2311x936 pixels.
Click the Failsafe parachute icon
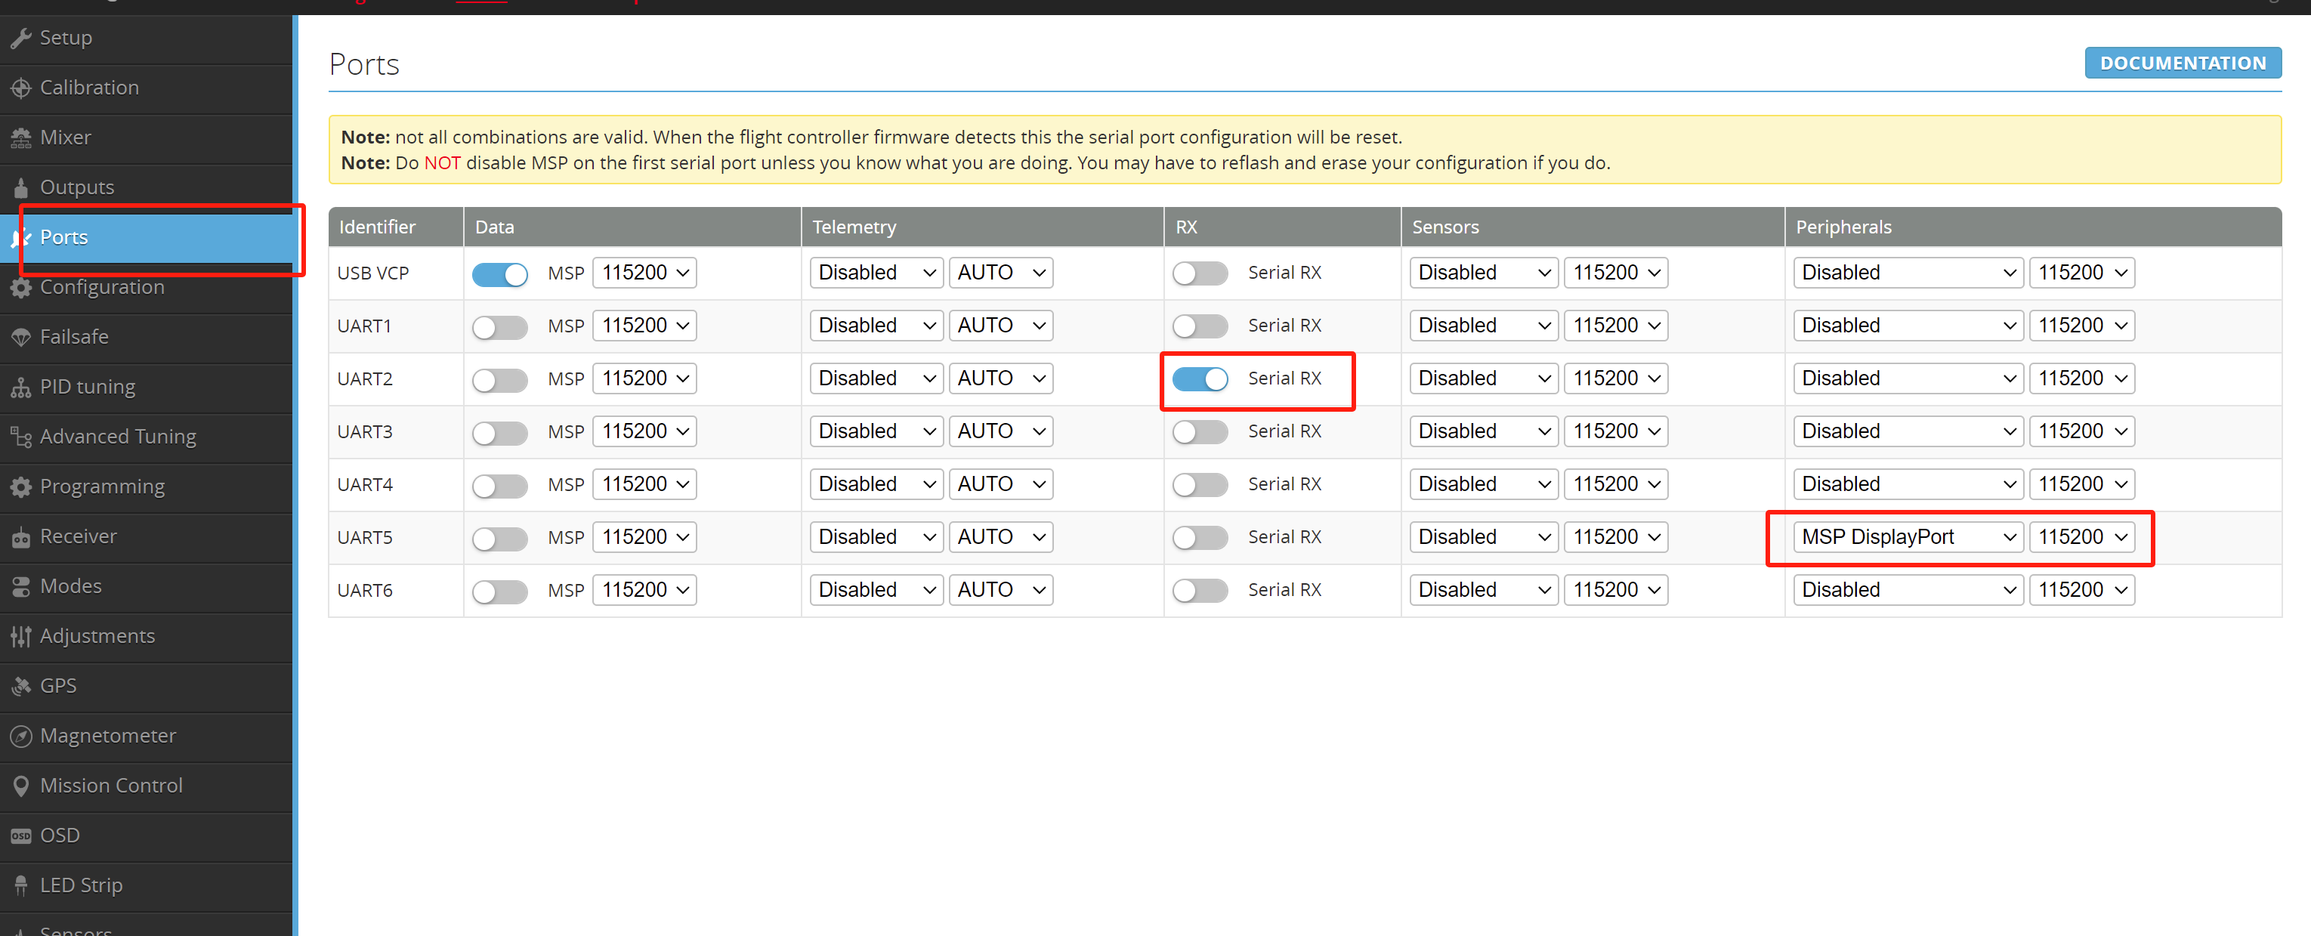click(20, 338)
